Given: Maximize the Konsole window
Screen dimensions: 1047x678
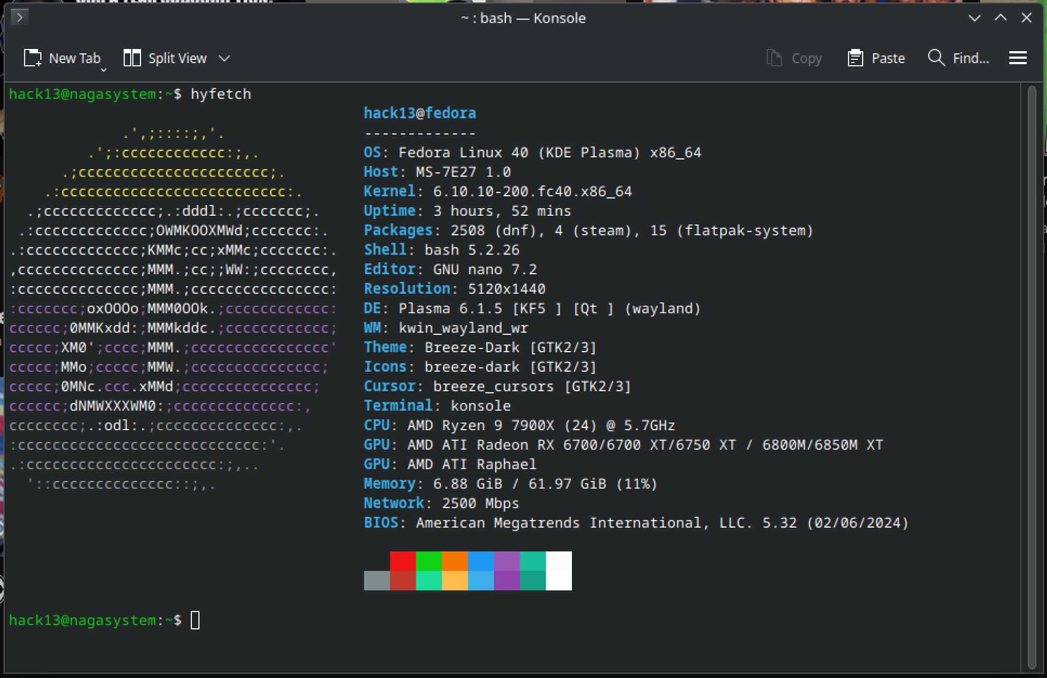Looking at the screenshot, I should click(1000, 18).
